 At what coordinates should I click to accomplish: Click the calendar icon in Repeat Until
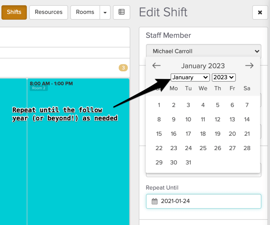(x=154, y=201)
